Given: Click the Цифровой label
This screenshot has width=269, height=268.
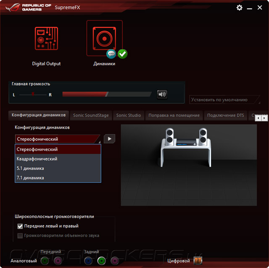Looking at the screenshot, I should click(x=179, y=261).
